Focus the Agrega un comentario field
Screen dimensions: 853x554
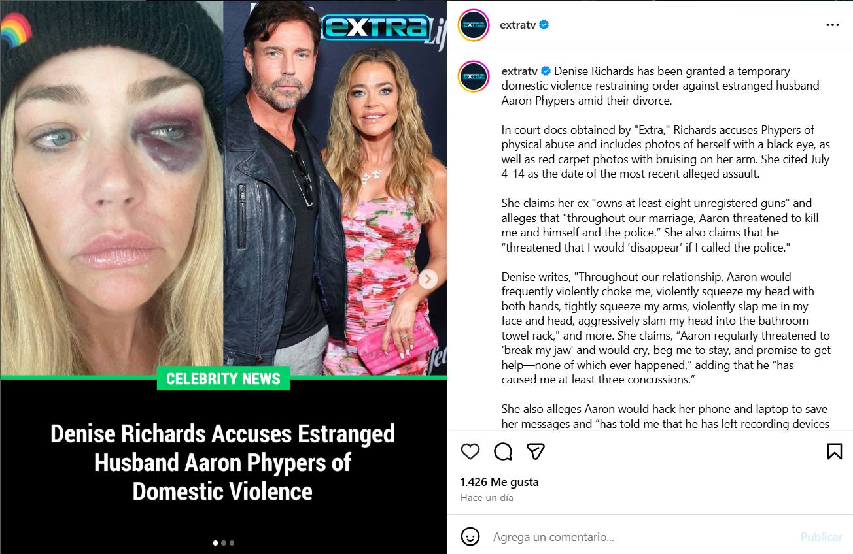(641, 536)
